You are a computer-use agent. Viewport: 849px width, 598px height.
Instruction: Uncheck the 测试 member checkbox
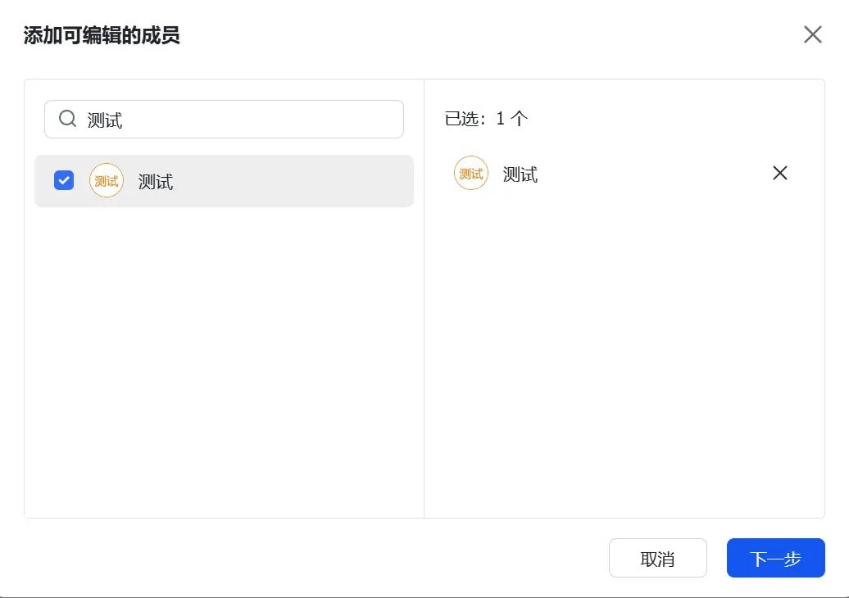[x=64, y=180]
